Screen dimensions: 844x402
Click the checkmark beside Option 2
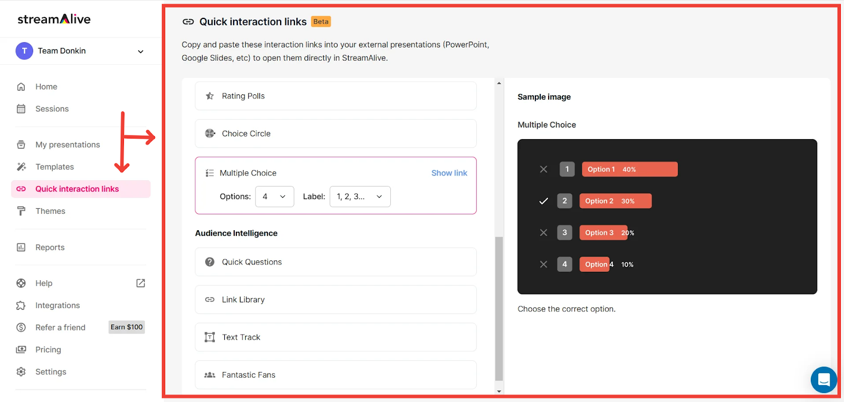pyautogui.click(x=543, y=201)
